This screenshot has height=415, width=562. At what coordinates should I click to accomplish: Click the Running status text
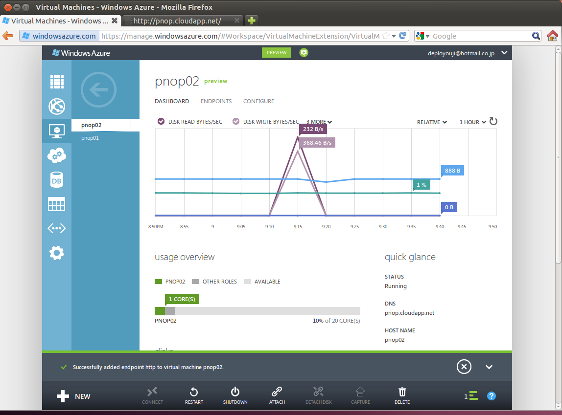396,286
